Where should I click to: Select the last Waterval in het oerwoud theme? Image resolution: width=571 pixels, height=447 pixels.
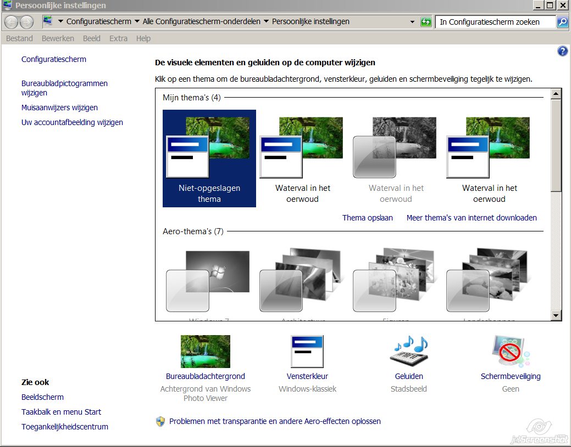(489, 159)
